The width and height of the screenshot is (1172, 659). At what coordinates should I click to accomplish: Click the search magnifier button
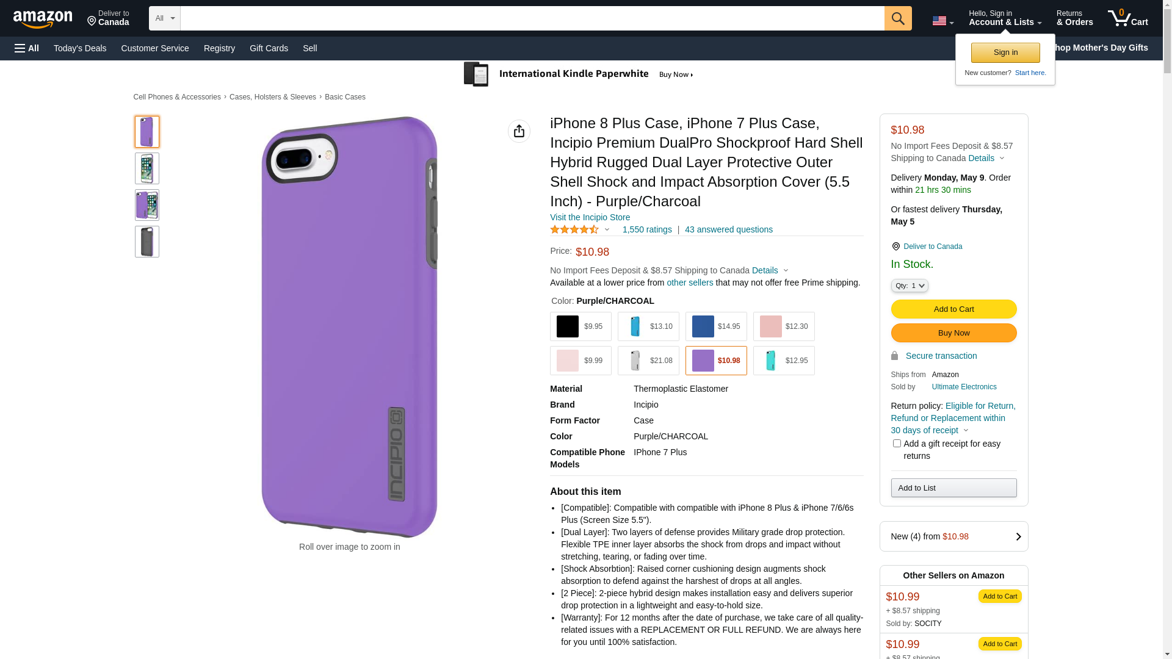[x=897, y=18]
